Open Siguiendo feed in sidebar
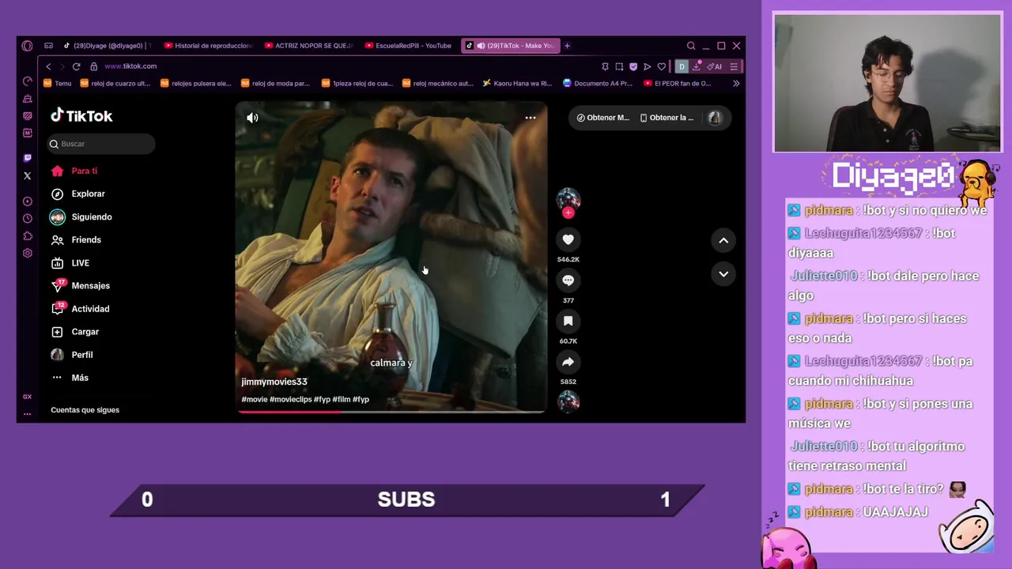1012x569 pixels. [x=81, y=217]
